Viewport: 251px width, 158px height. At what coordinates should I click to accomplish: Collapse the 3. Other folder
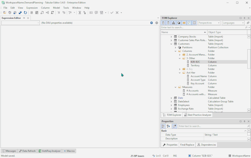(x=180, y=58)
